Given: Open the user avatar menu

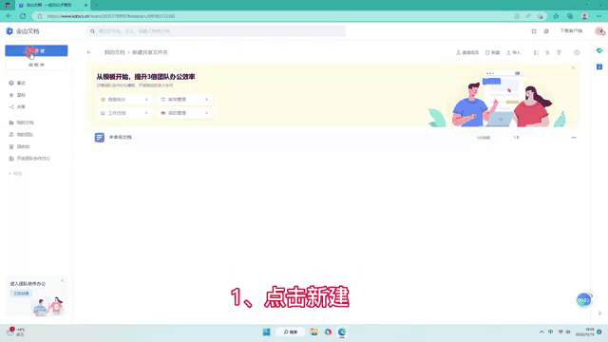Looking at the screenshot, I should [x=599, y=31].
